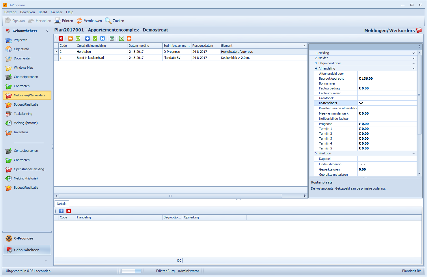Click the calendar planning icon in the toolbar
The image size is (427, 277).
point(112,38)
